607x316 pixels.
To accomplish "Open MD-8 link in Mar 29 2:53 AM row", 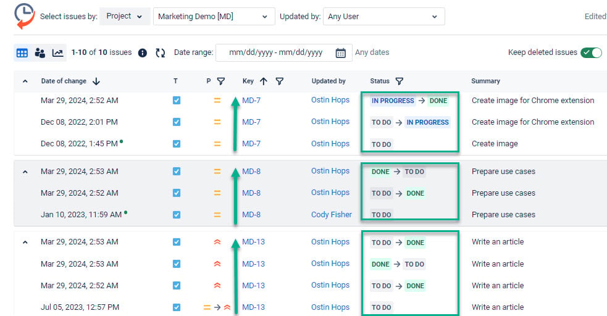I will pos(251,172).
